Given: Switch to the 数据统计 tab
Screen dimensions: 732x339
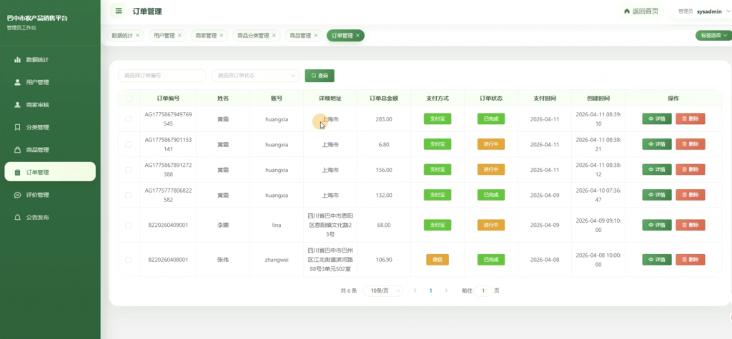Looking at the screenshot, I should click(x=122, y=36).
